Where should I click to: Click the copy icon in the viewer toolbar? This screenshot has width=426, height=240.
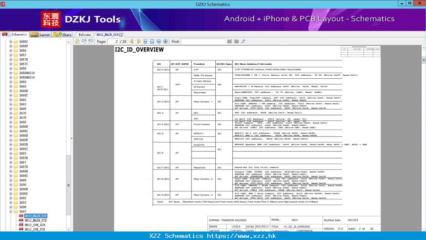(x=77, y=41)
